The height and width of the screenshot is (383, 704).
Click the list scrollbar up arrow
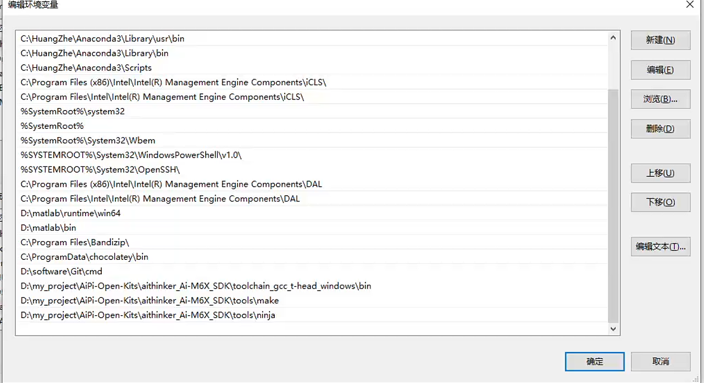[x=613, y=38]
